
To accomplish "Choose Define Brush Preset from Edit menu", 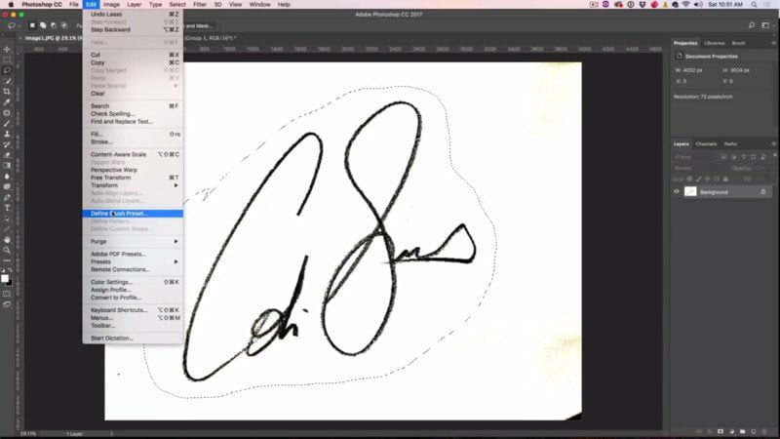I will click(133, 213).
